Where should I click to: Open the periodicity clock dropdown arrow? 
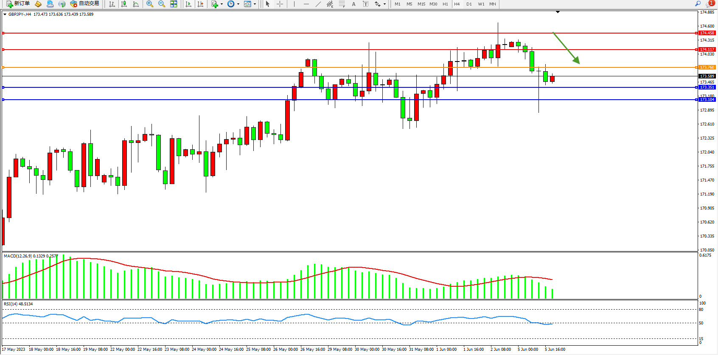(238, 4)
